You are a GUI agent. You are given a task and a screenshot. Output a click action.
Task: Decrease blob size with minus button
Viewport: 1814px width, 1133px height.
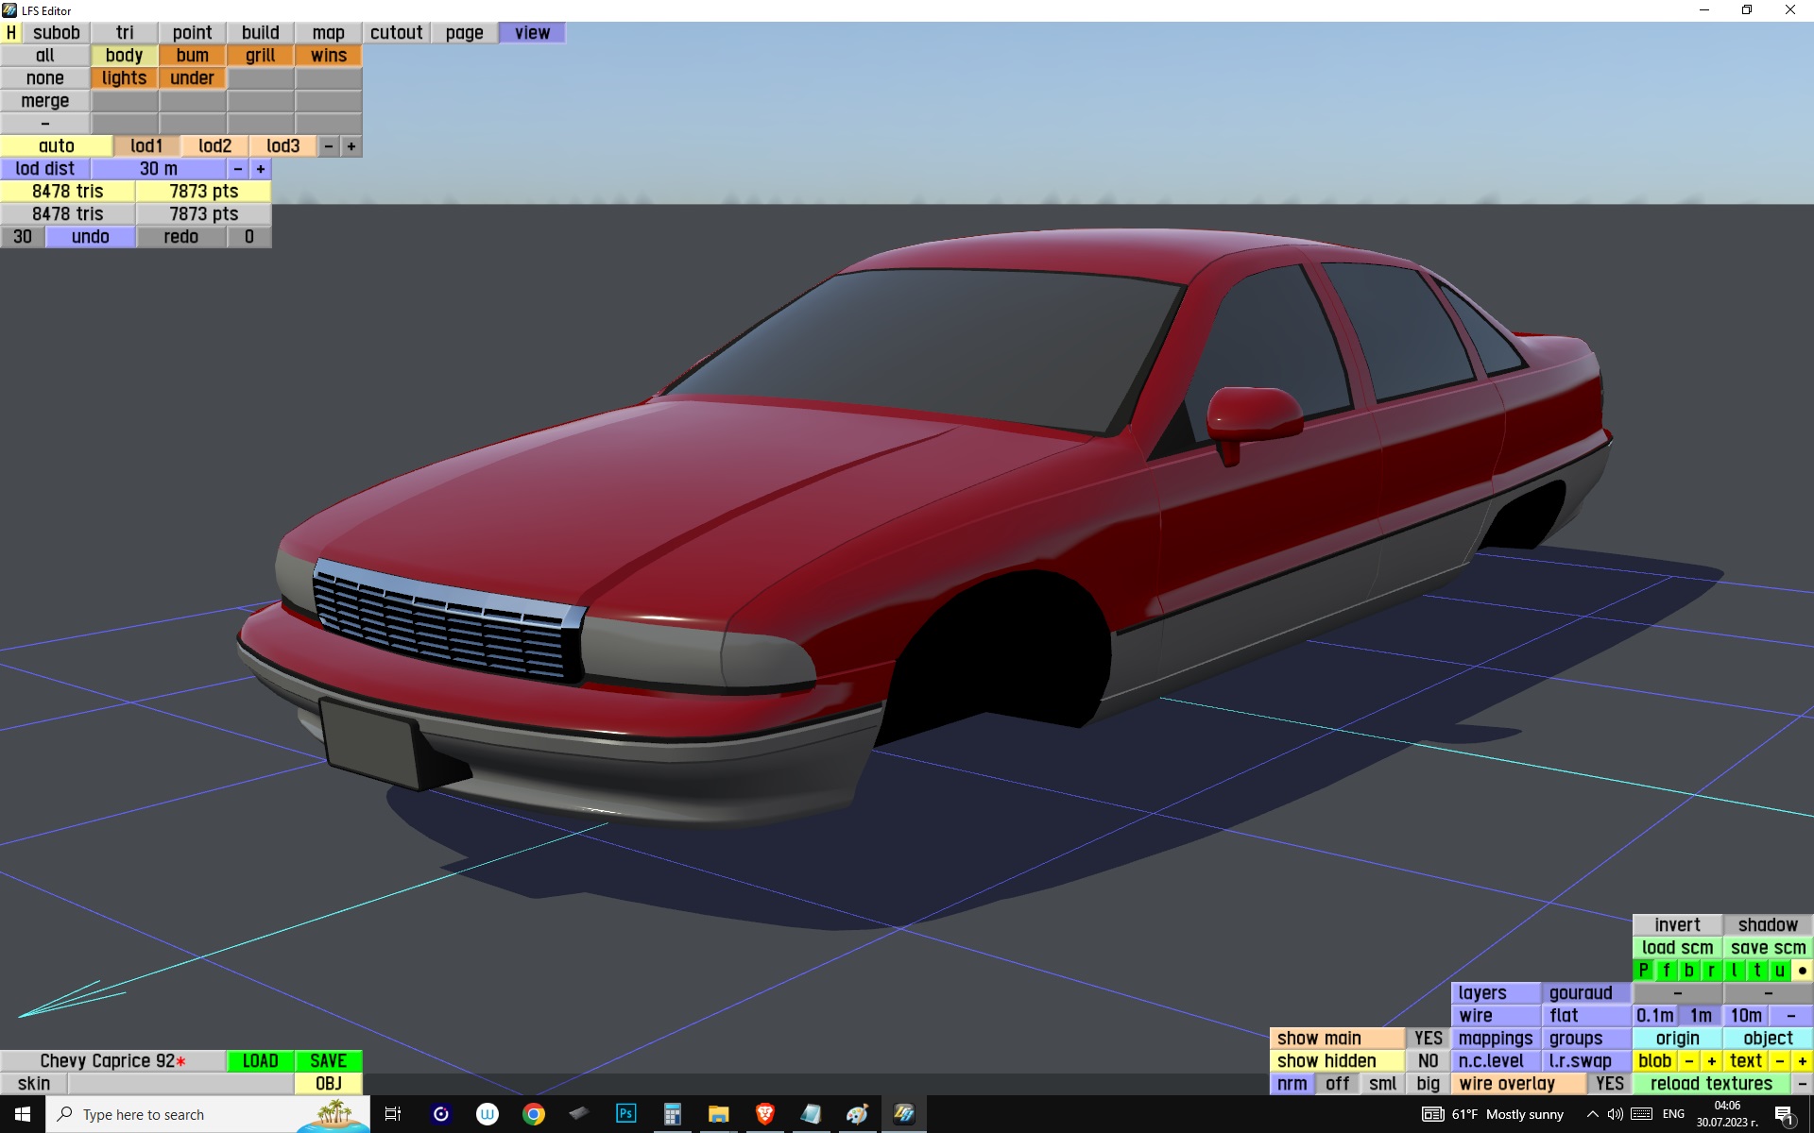(x=1688, y=1061)
